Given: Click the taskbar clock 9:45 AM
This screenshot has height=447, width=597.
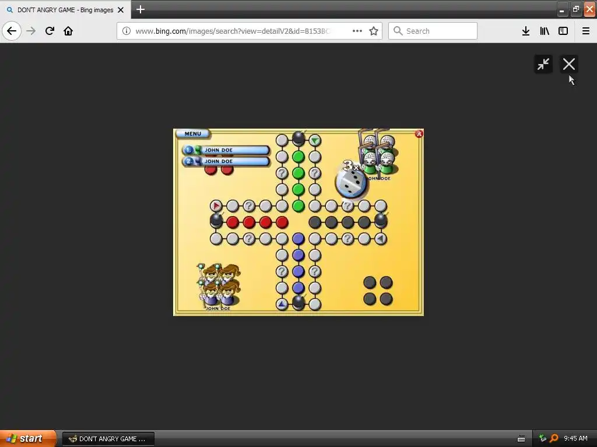Looking at the screenshot, I should click(575, 438).
